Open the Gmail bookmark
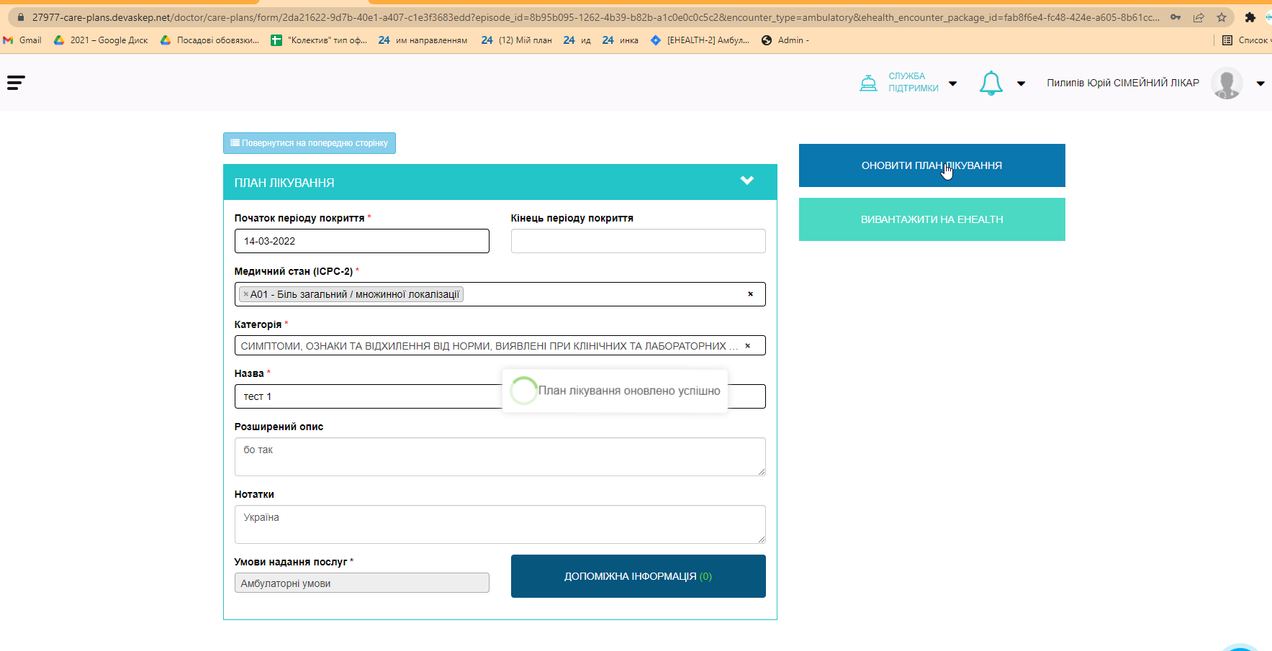The width and height of the screenshot is (1272, 651). (22, 40)
